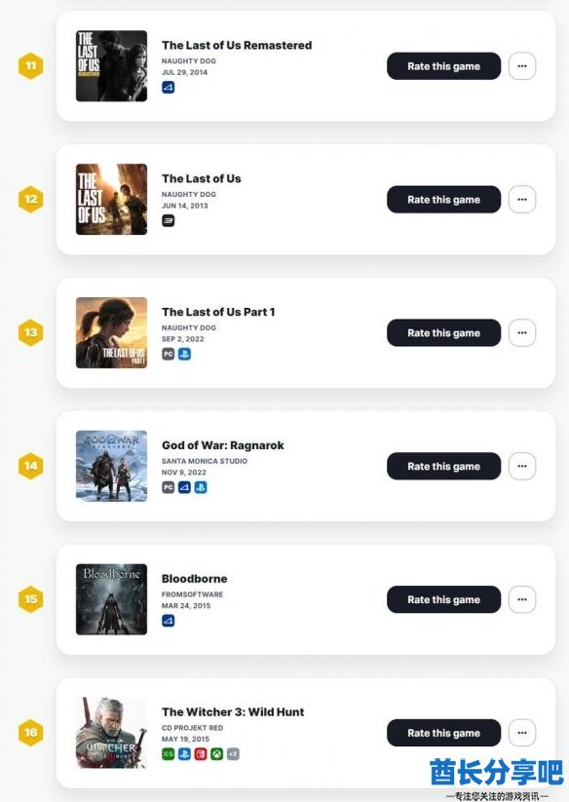
Task: Click Nintendo Switch icon under The Witcher 3
Action: (201, 754)
